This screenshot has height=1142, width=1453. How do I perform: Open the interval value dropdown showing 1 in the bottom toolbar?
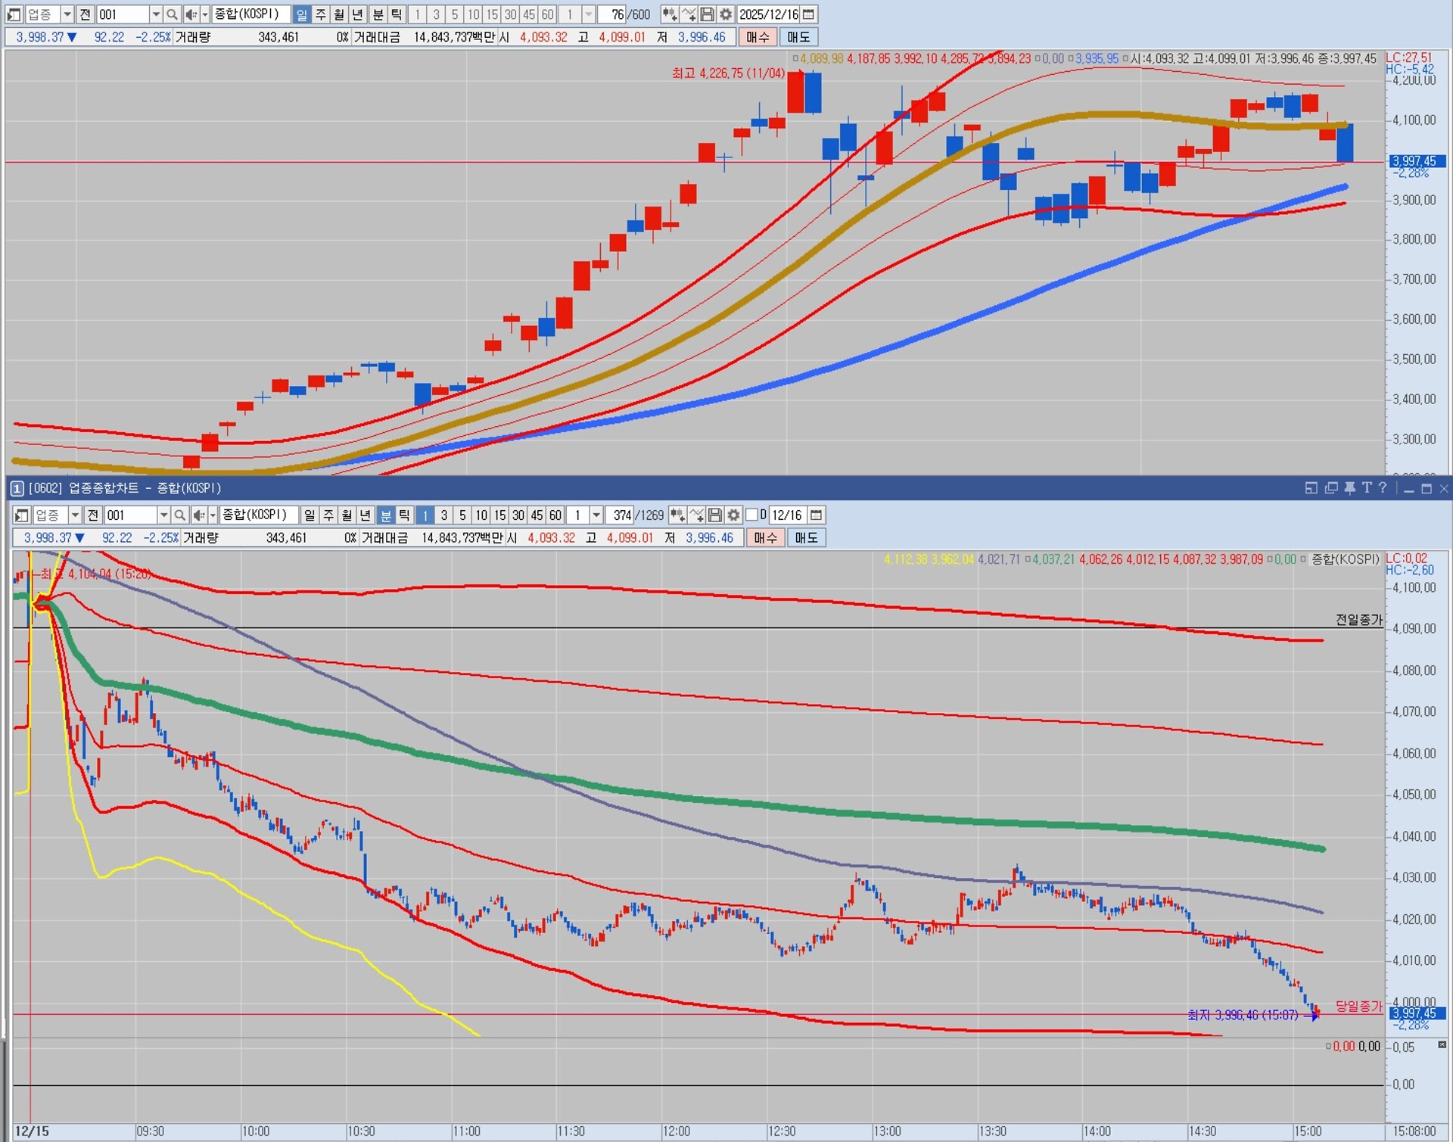(596, 515)
